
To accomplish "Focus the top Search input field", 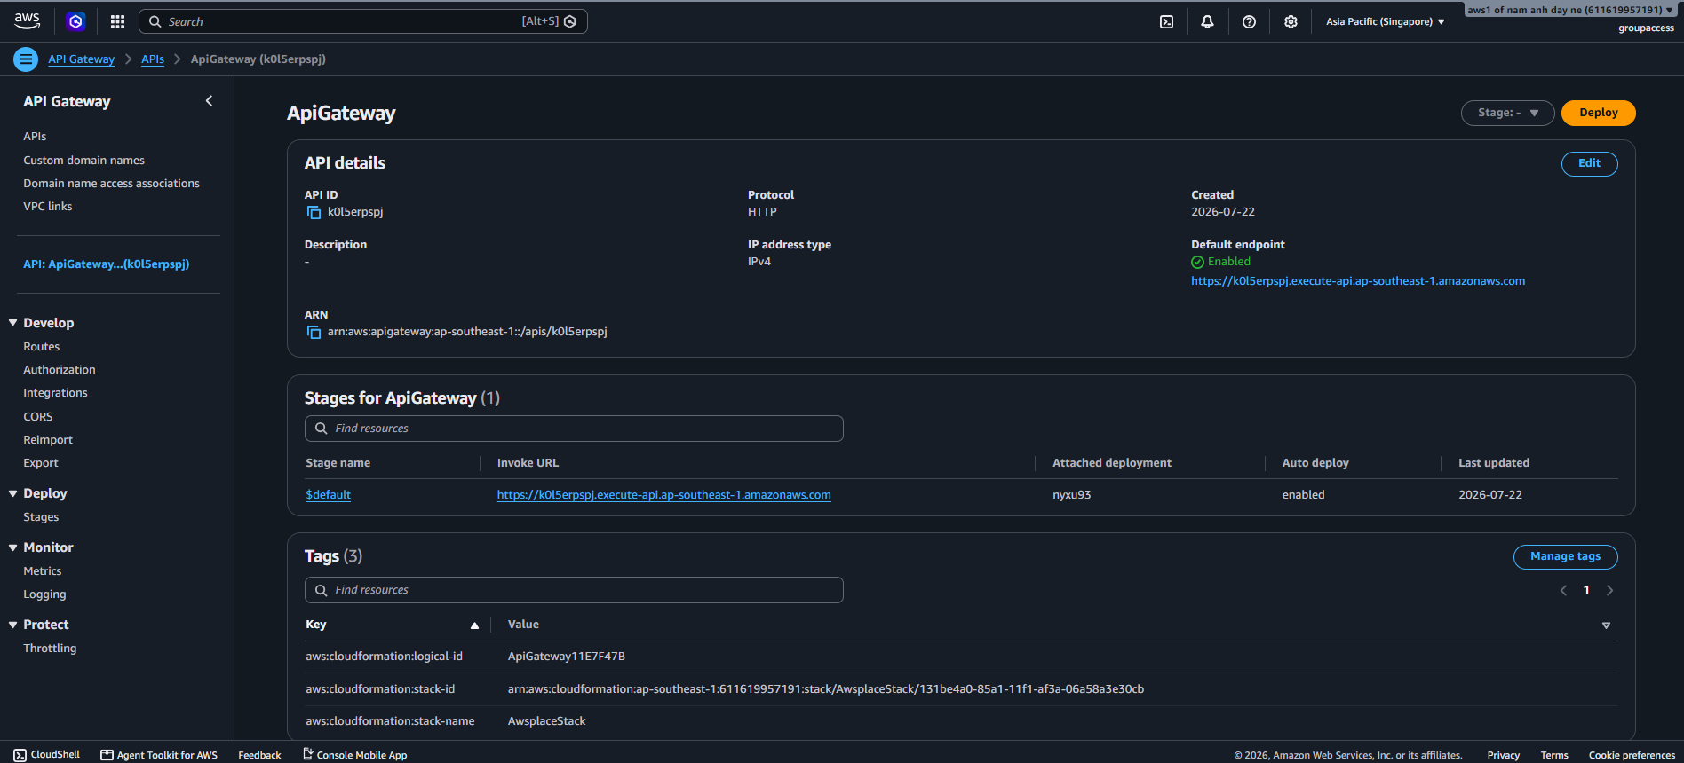I will [362, 21].
